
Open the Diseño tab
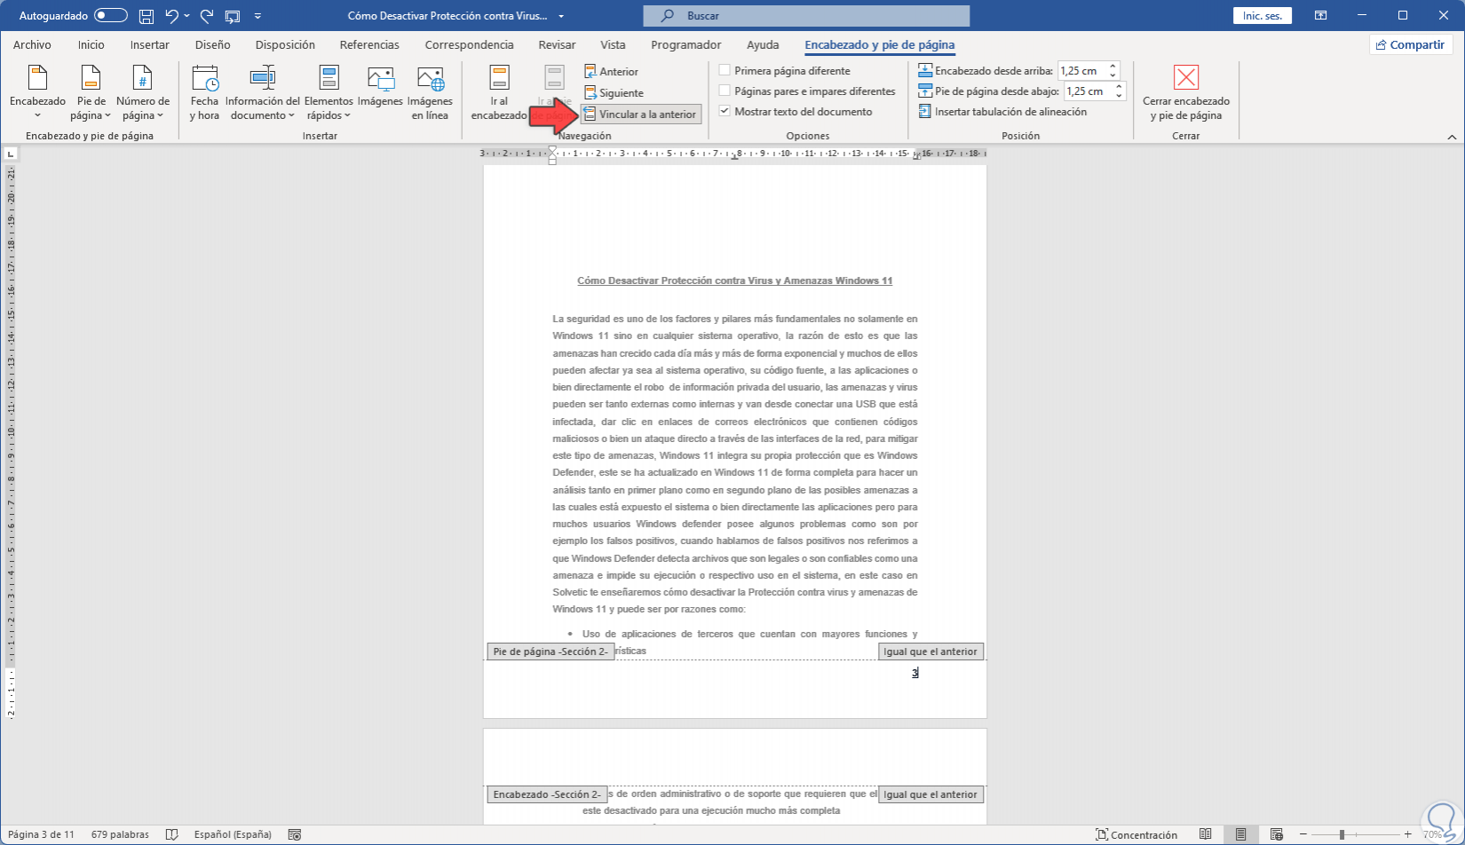click(x=213, y=44)
